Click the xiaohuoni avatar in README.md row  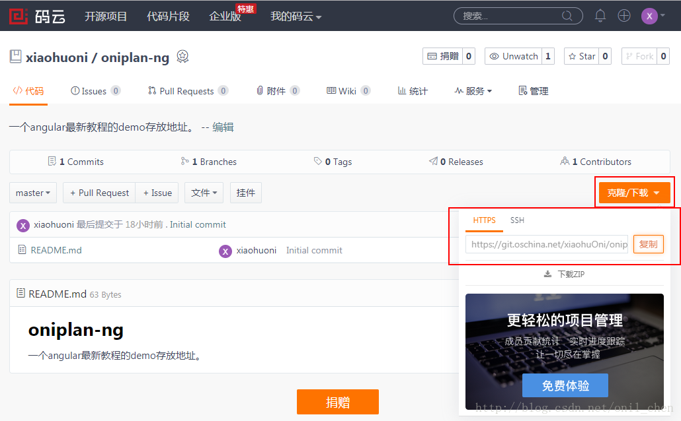(225, 251)
